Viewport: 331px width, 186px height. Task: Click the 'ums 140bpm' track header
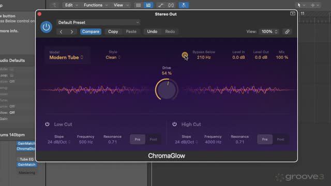click(x=12, y=135)
